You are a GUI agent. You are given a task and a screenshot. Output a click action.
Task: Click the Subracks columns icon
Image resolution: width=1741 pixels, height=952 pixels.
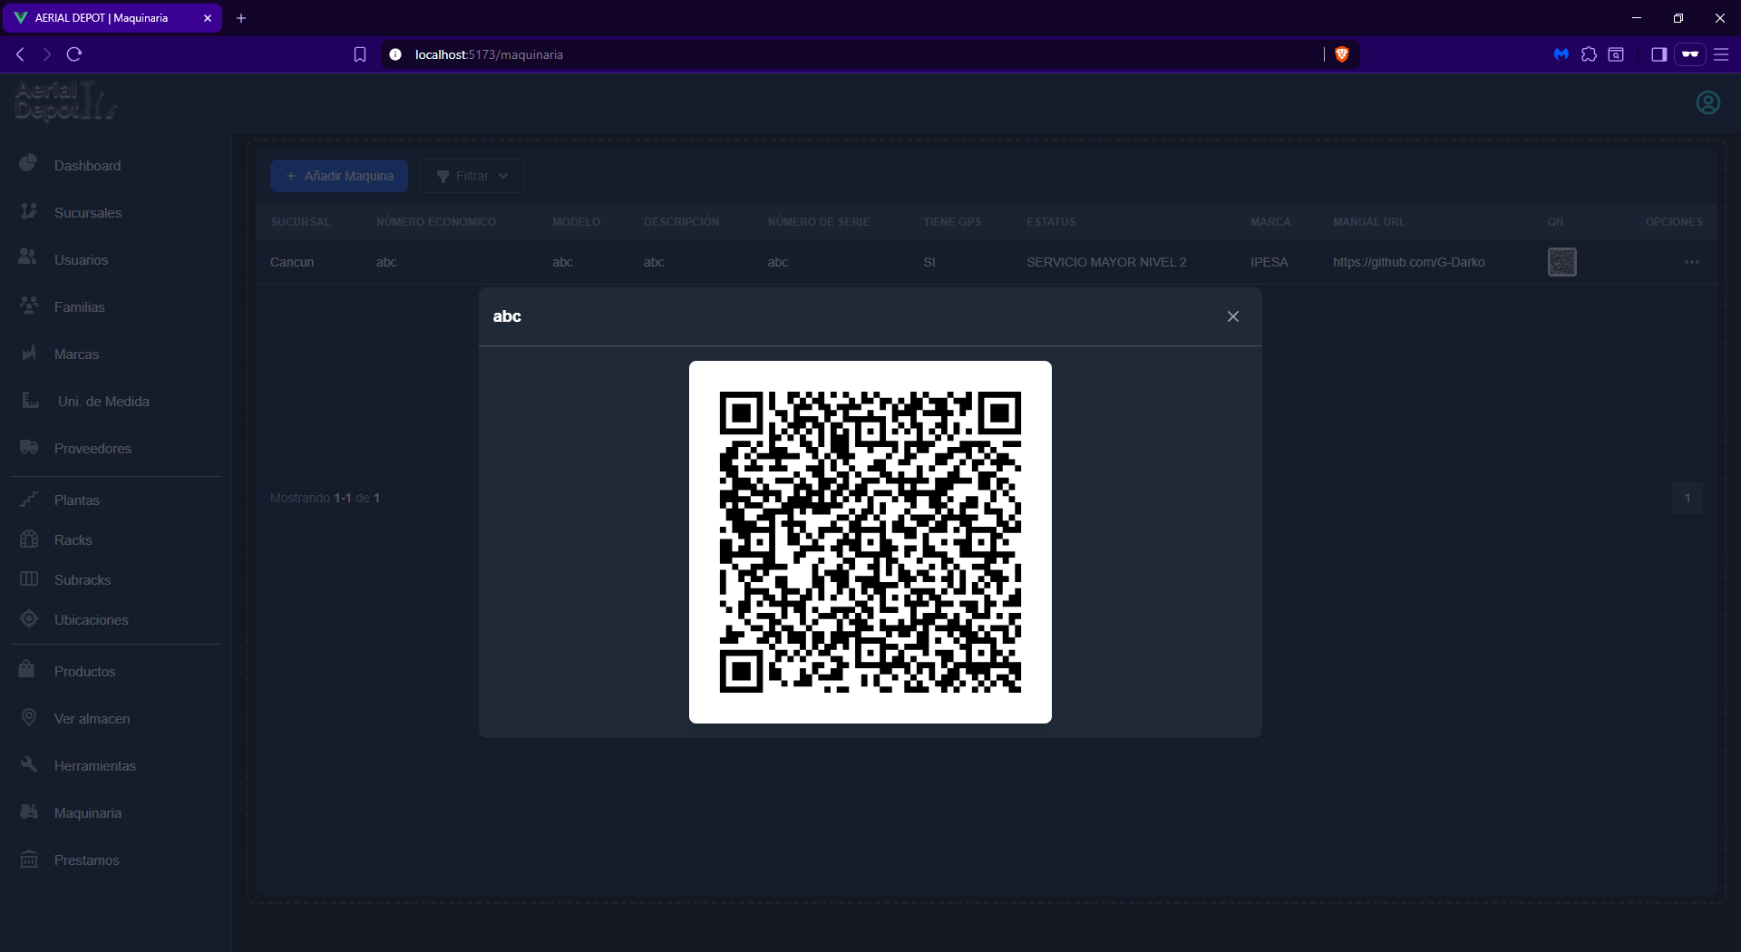tap(29, 578)
